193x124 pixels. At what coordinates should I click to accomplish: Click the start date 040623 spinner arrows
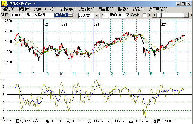pyautogui.click(x=70, y=15)
